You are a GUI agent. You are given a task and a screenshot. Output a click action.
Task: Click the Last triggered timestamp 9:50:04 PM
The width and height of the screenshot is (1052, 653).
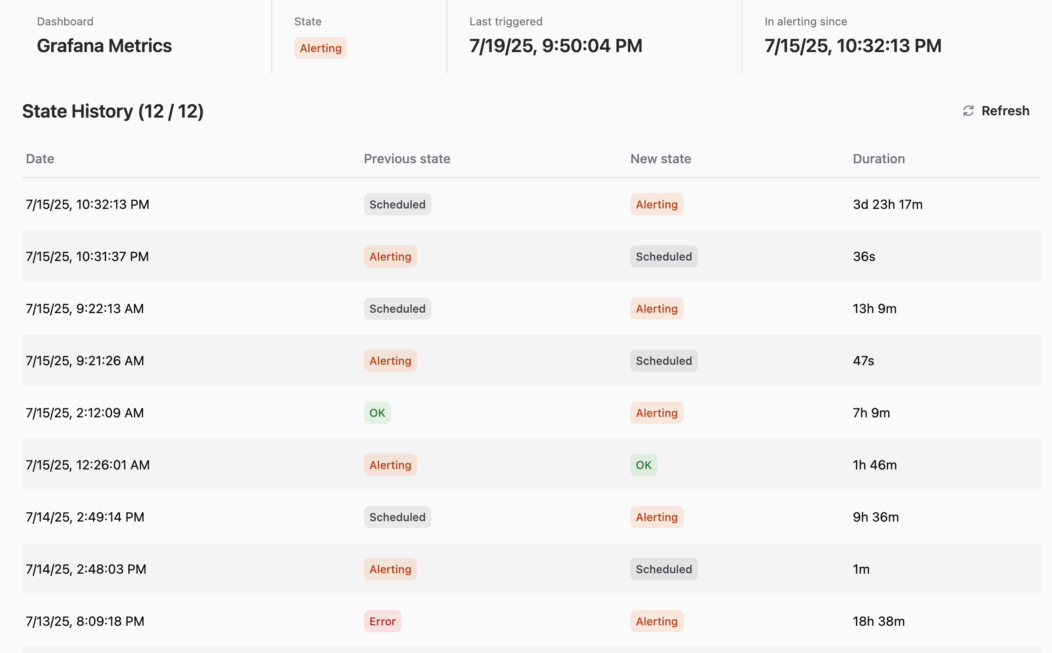click(x=556, y=46)
